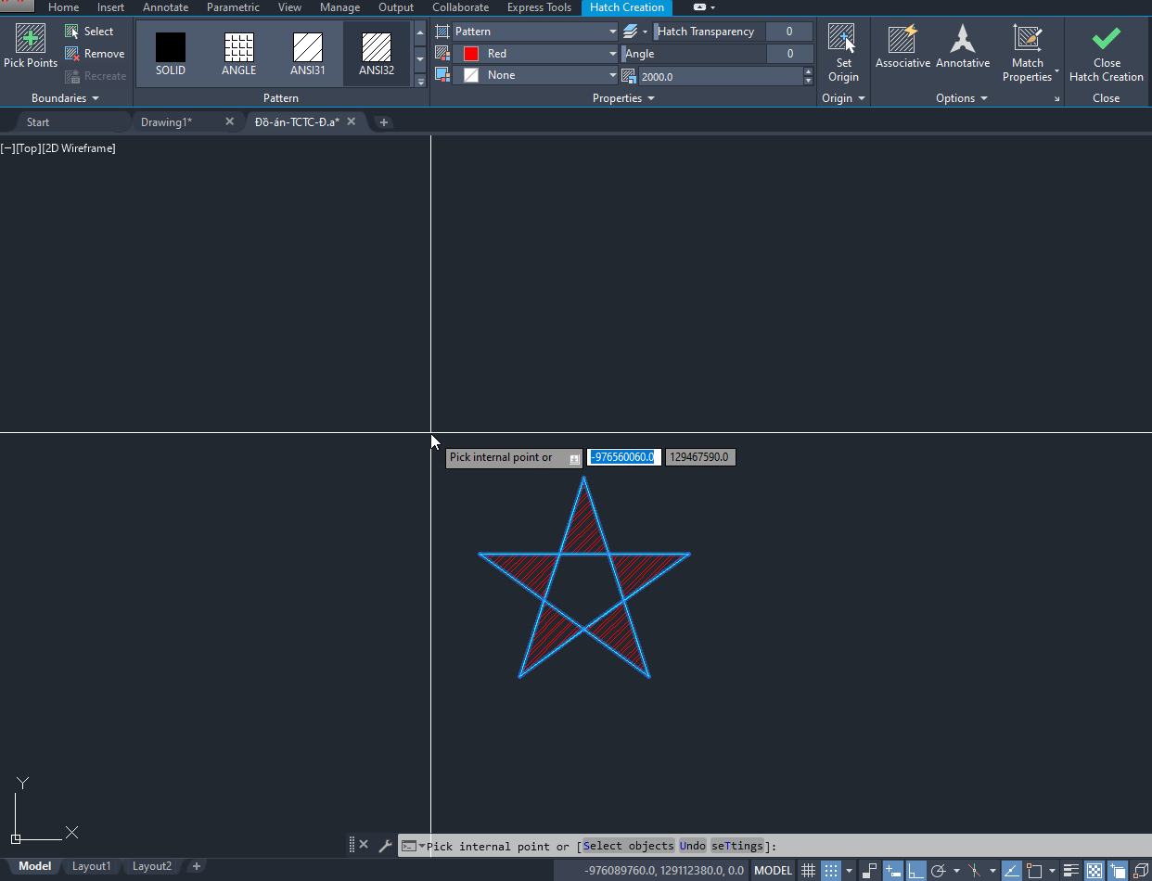Screen dimensions: 1152x881
Task: Click the Set Origin tool
Action: (843, 54)
